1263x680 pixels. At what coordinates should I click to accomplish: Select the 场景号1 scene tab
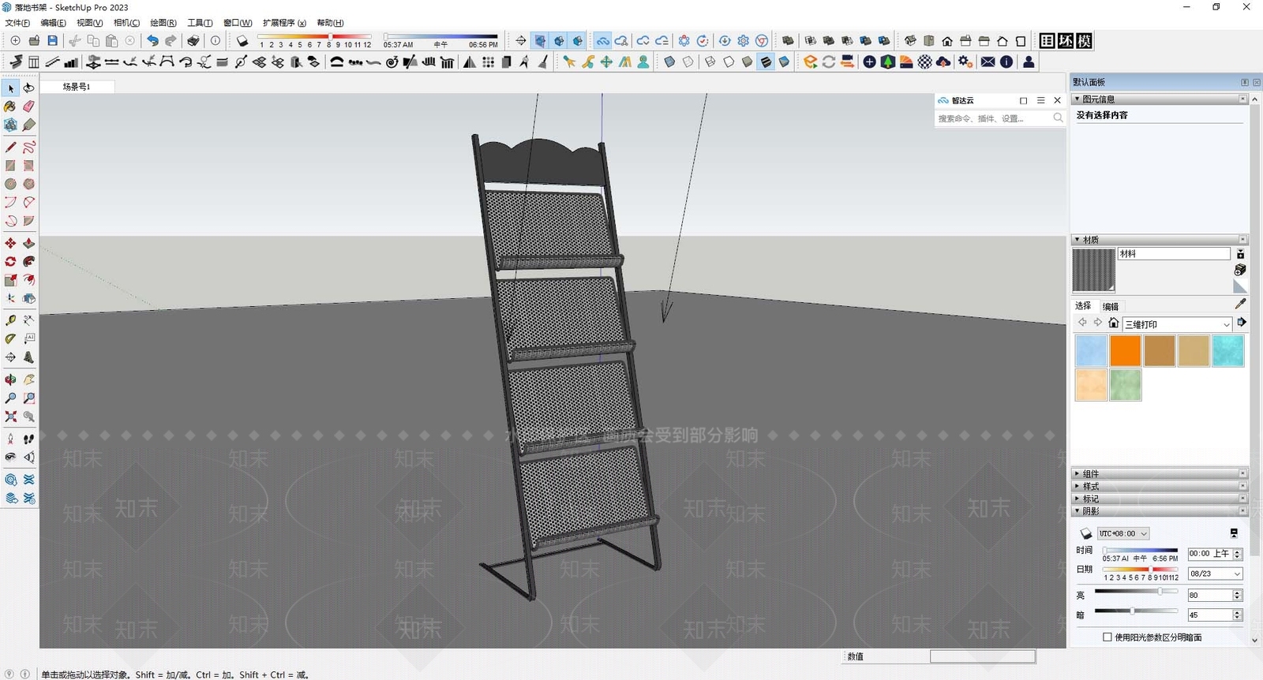click(x=77, y=87)
